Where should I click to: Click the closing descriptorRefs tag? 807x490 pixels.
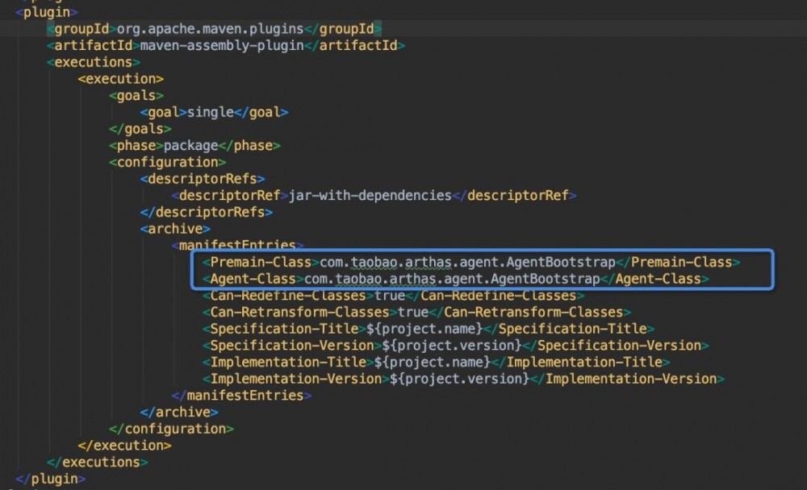coord(207,212)
